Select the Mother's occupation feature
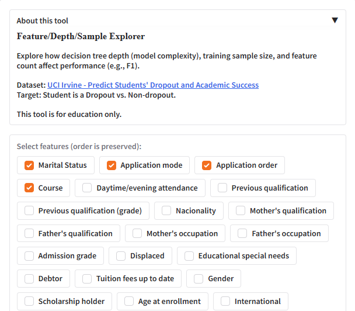 pyautogui.click(x=137, y=234)
